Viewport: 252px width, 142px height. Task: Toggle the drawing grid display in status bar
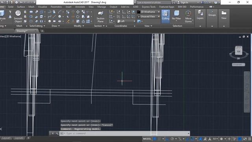coord(154,139)
